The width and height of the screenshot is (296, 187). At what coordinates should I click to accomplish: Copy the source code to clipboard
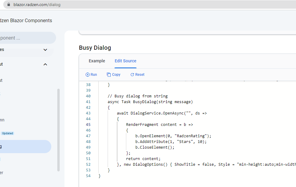pos(113,75)
